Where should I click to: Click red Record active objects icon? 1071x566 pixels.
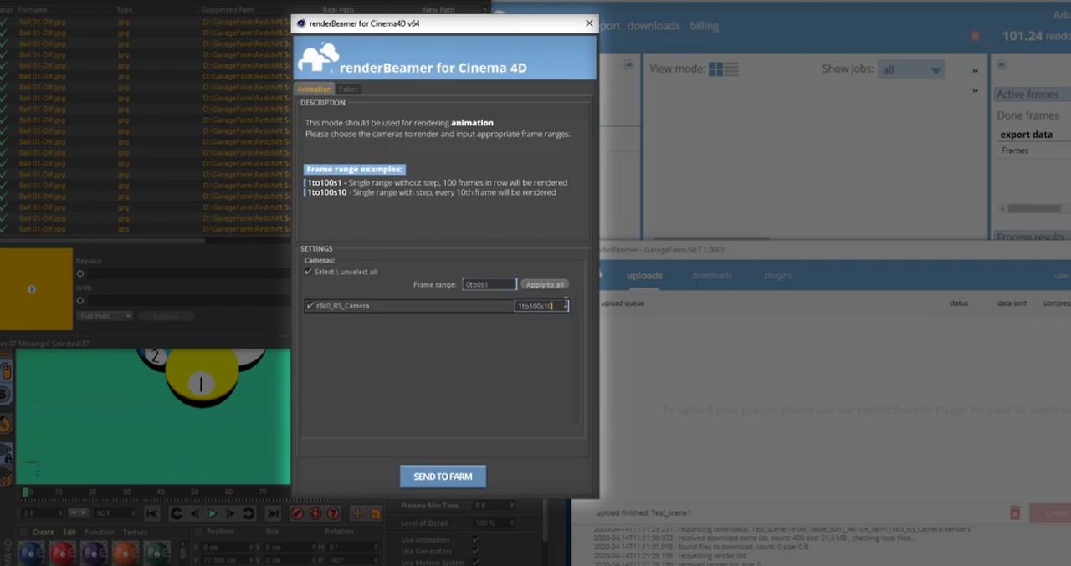[x=297, y=513]
